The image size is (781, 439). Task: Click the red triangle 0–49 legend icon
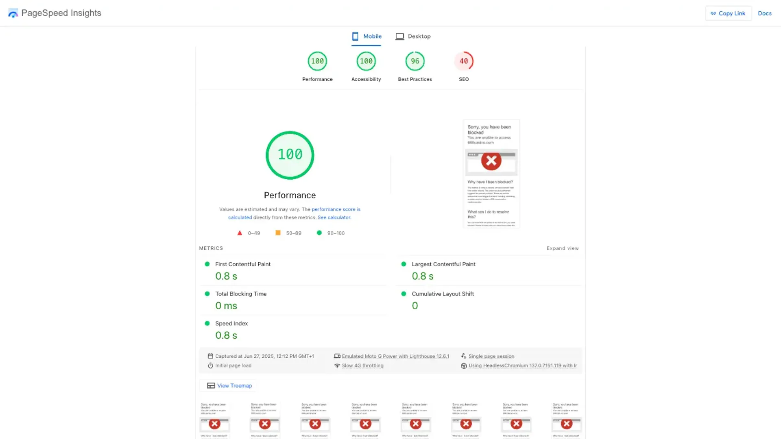(x=240, y=233)
